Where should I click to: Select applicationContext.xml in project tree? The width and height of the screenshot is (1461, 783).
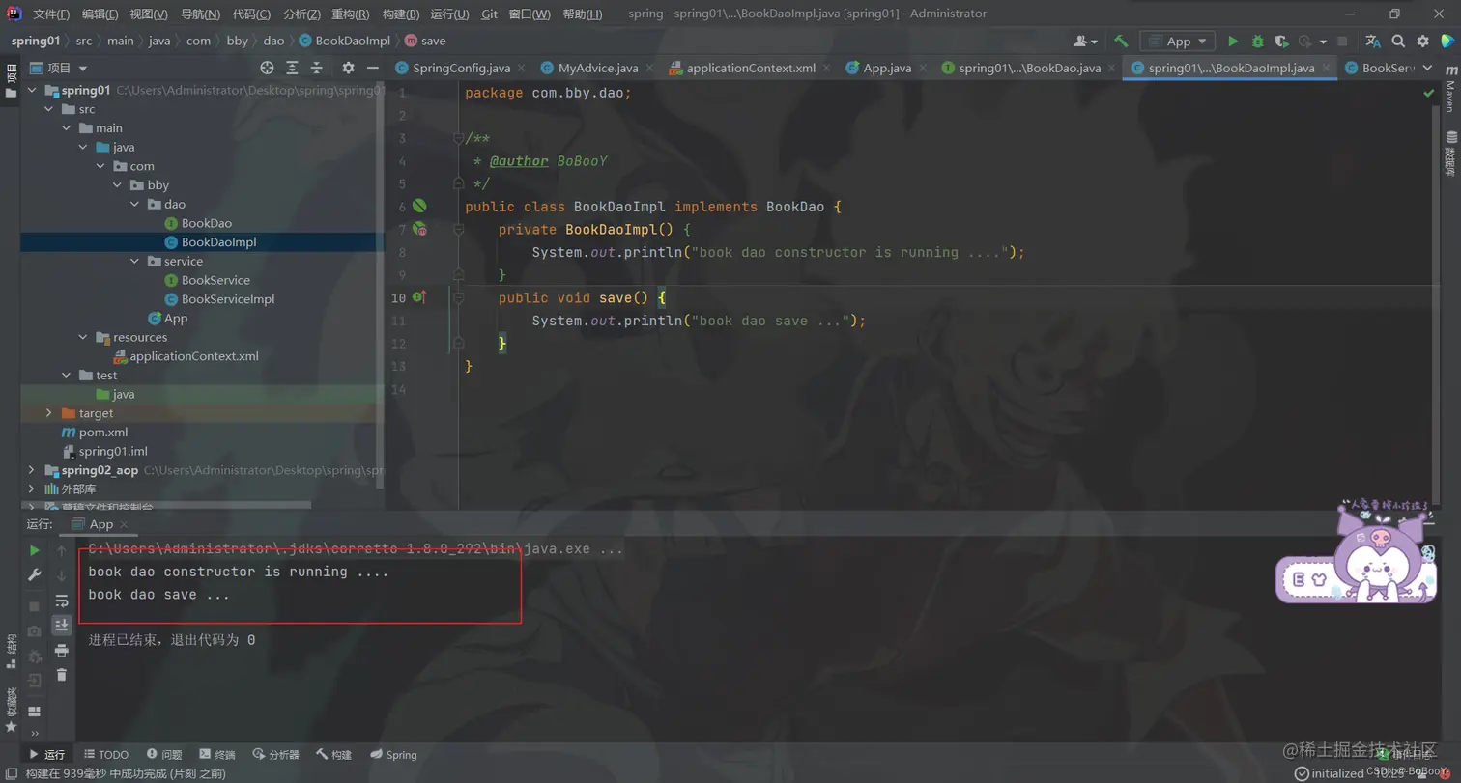(194, 356)
